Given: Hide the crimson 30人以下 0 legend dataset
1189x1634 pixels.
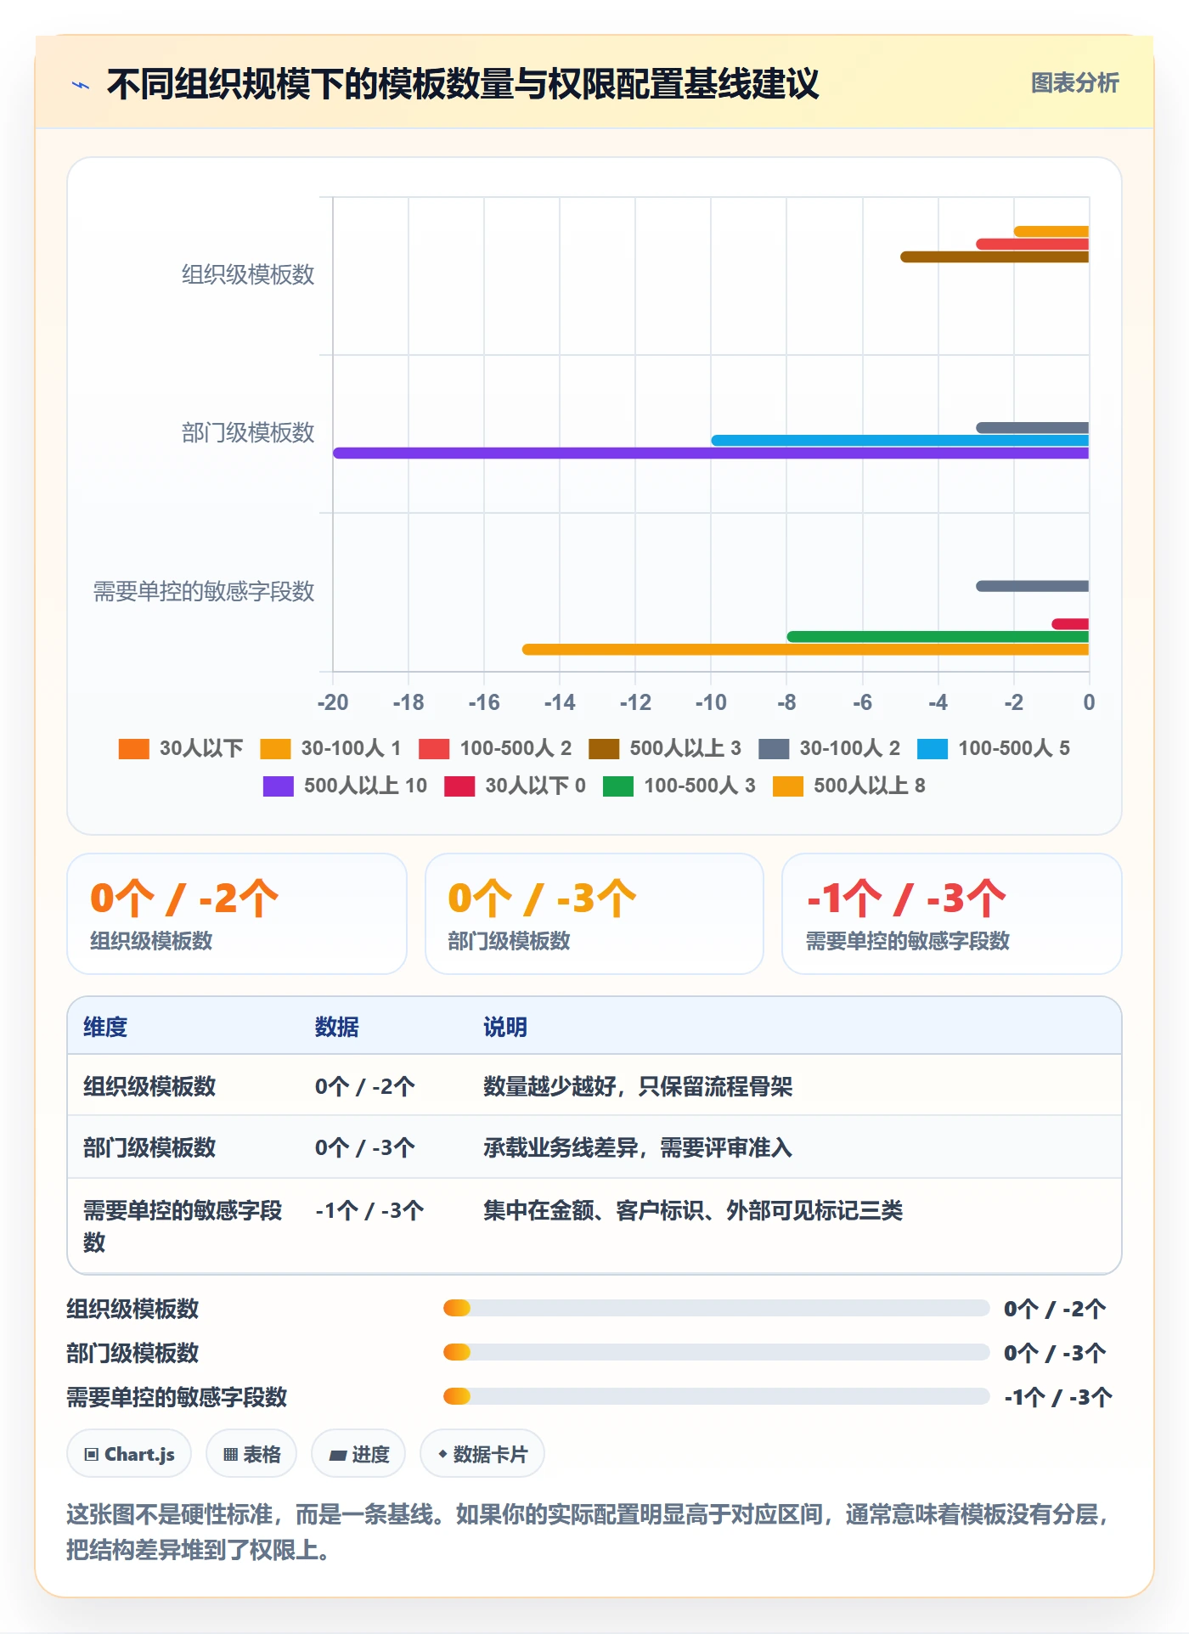Looking at the screenshot, I should point(515,786).
